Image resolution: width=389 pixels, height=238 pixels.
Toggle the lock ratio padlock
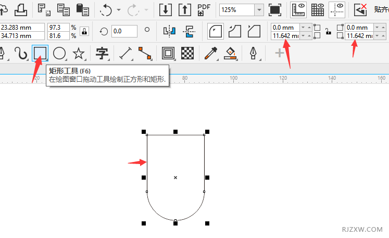click(x=84, y=31)
